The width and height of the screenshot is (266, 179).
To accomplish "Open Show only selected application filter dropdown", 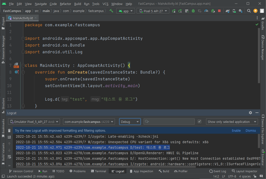I will [x=232, y=122].
